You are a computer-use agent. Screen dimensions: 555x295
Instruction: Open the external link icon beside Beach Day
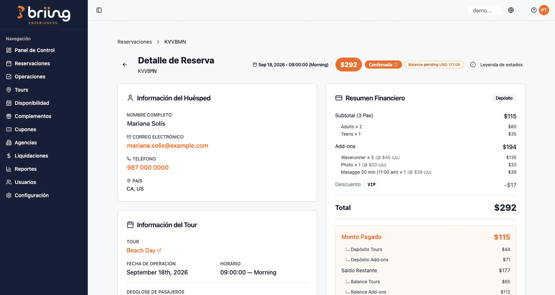click(159, 250)
